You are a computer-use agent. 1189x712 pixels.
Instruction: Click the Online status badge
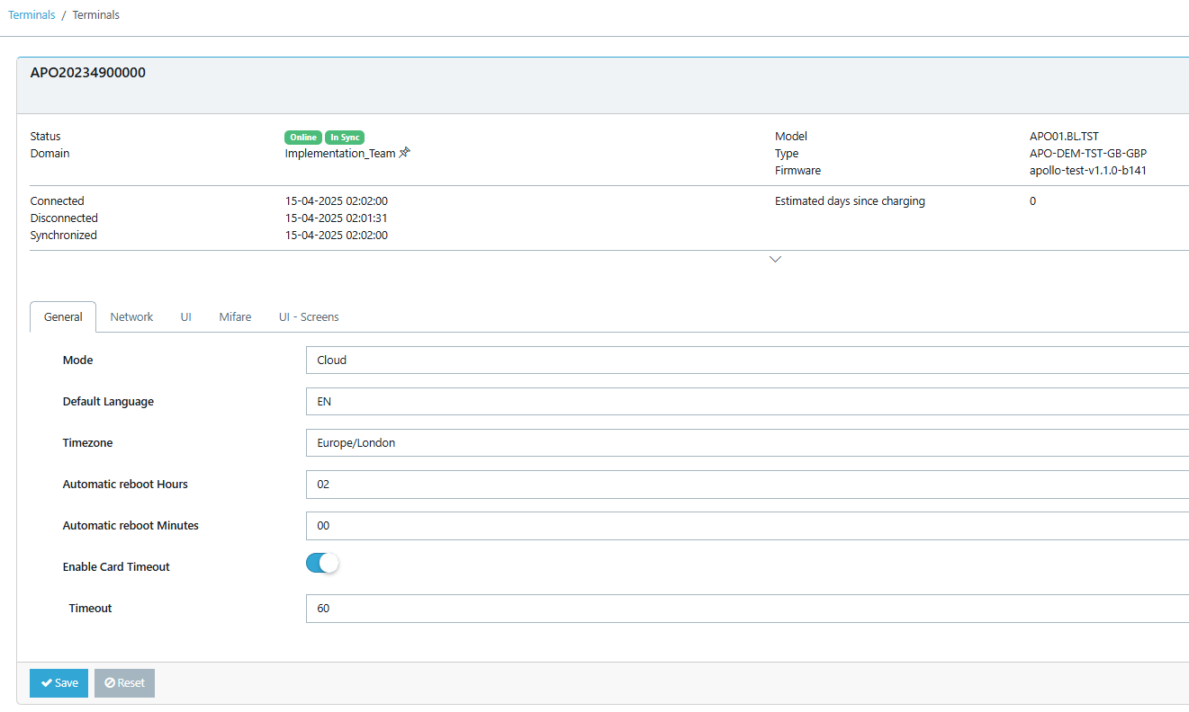click(x=302, y=137)
